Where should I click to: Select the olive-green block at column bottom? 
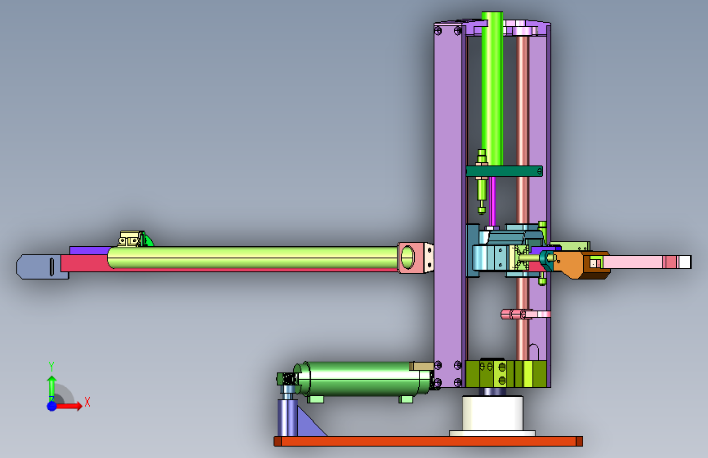click(505, 374)
